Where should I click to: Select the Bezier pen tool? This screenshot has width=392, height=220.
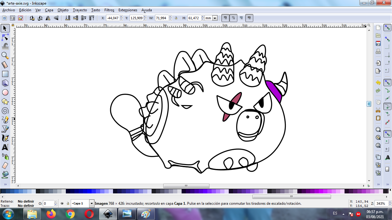coord(5,129)
